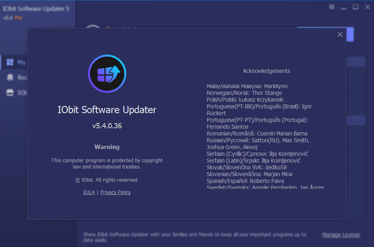374x247 pixels.
Task: Click the IObit Software Updater logo
Action: [107, 74]
